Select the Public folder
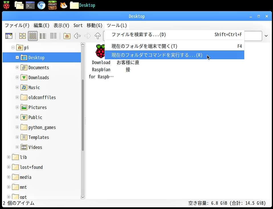 point(31,117)
